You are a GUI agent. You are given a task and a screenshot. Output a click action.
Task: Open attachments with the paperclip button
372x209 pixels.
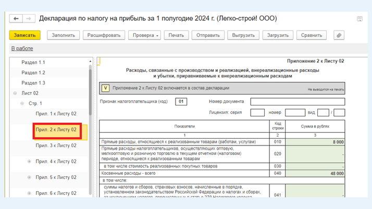click(x=339, y=35)
